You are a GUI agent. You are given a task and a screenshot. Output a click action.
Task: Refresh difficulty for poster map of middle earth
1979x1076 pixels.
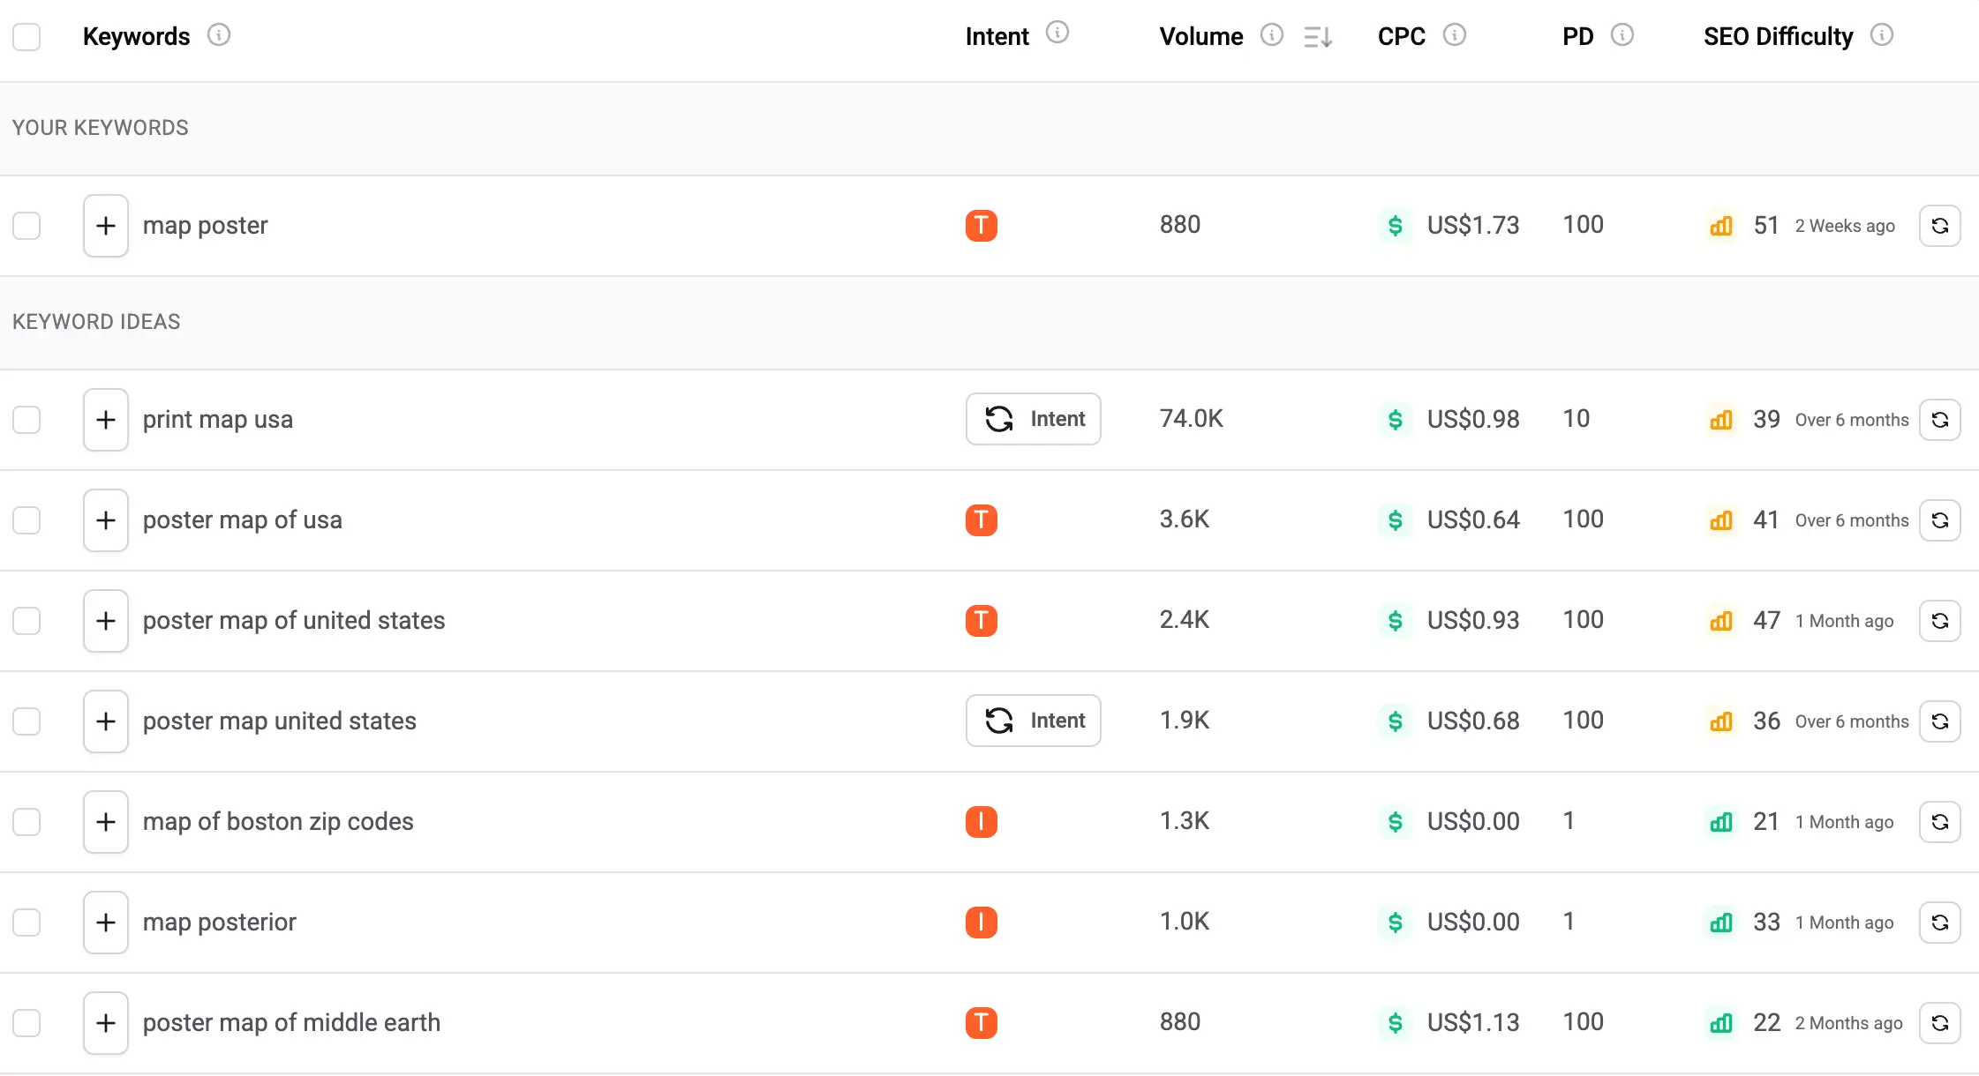1939,1023
